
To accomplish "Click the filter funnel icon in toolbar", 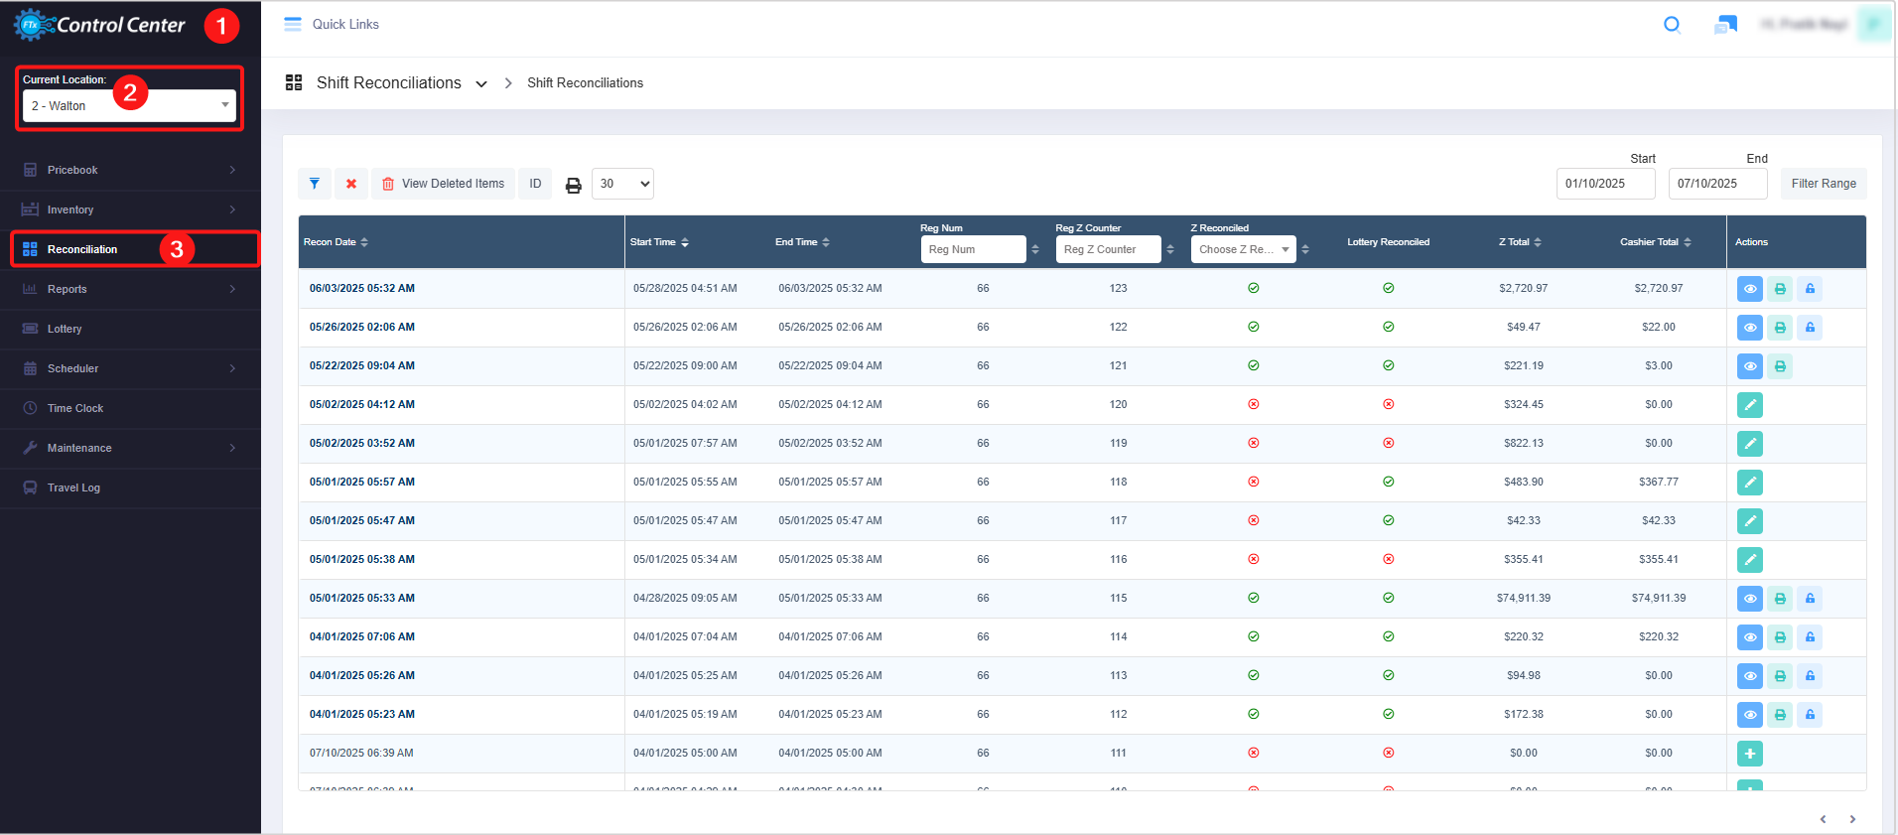I will [314, 184].
